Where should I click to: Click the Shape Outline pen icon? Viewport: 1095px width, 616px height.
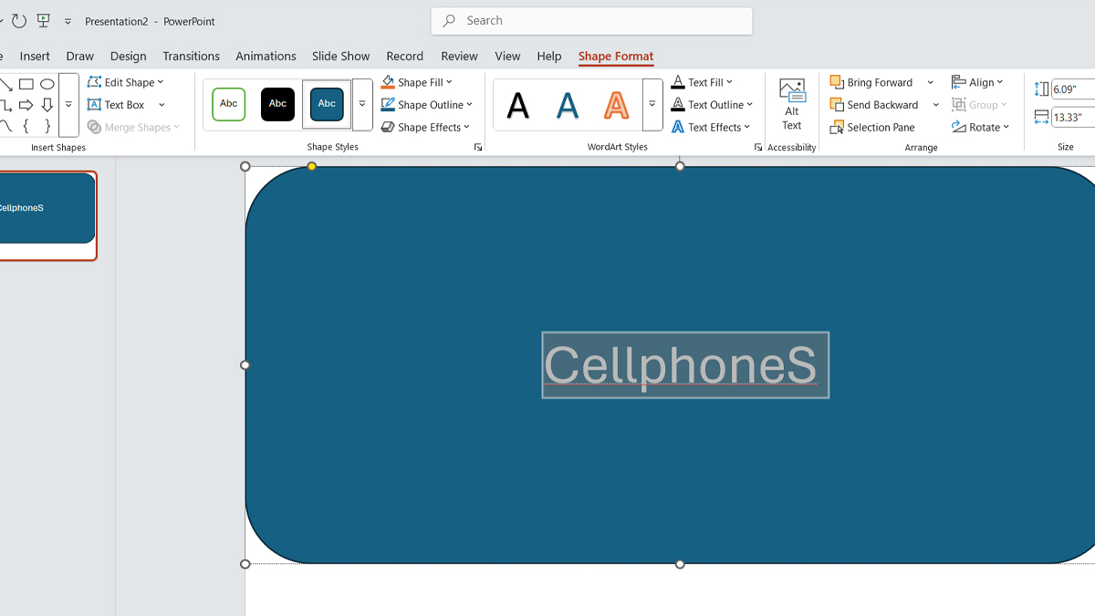(x=388, y=105)
